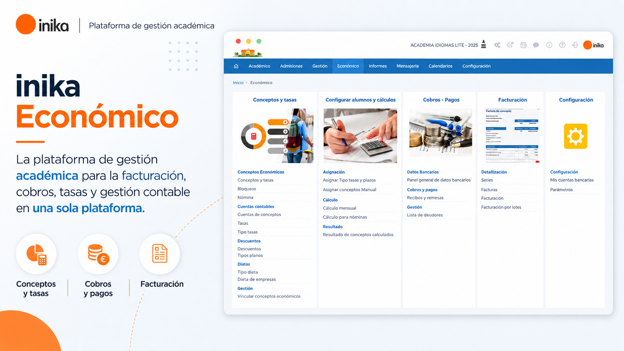Click Configurar alumnos y cálculos card title

(x=361, y=100)
